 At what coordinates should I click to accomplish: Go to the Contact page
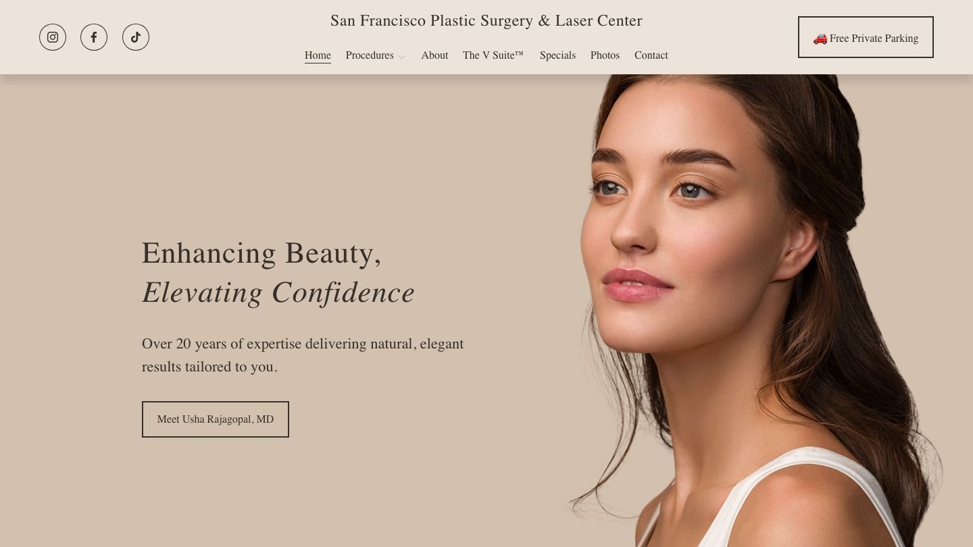pos(651,55)
